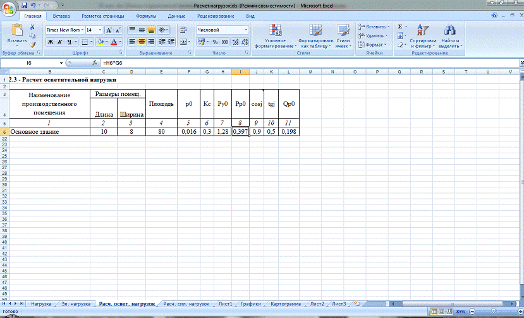Open the Графики sheet tab
Viewport: 524px width, 318px height.
250,303
